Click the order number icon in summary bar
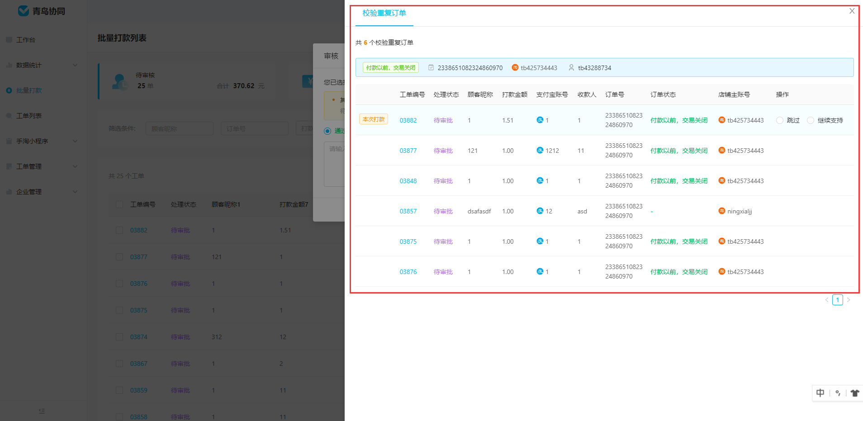 [x=431, y=67]
